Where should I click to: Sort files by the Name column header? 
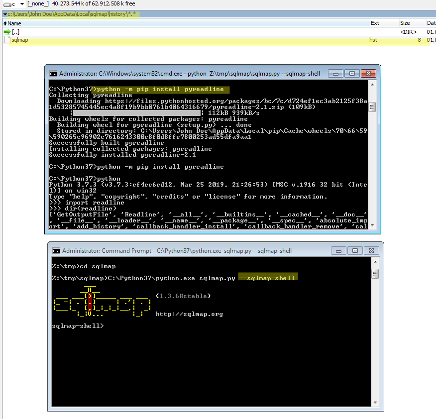tap(15, 23)
